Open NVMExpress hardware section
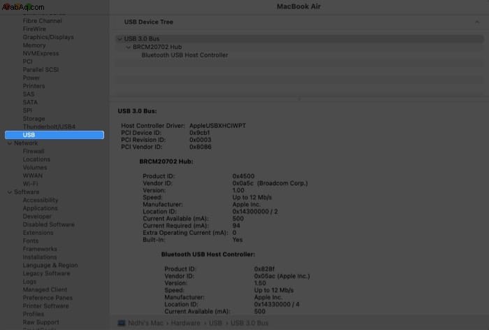 41,53
